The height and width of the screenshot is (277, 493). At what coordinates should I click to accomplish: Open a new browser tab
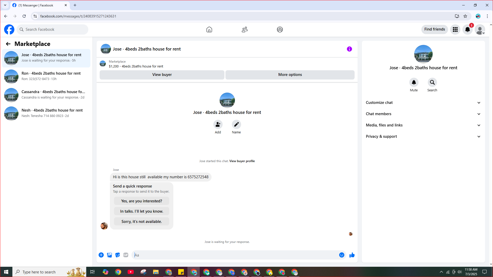click(x=75, y=5)
